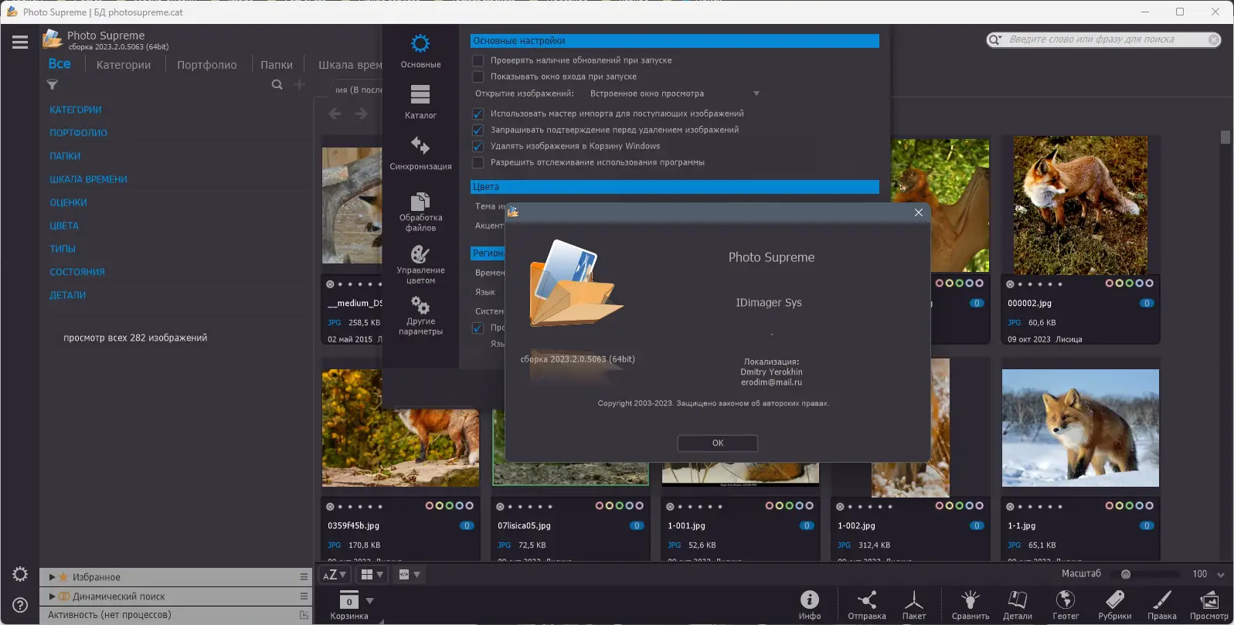Click OK in the About dialog

coord(718,443)
